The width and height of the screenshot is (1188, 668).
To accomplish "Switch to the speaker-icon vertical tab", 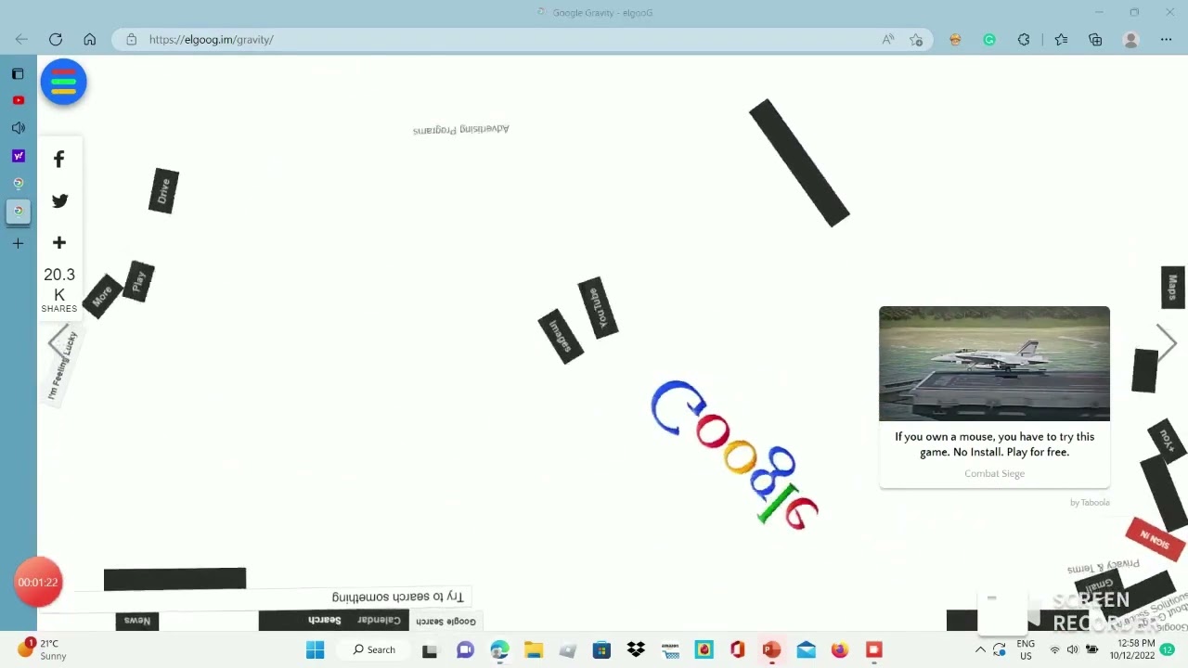I will coord(18,128).
